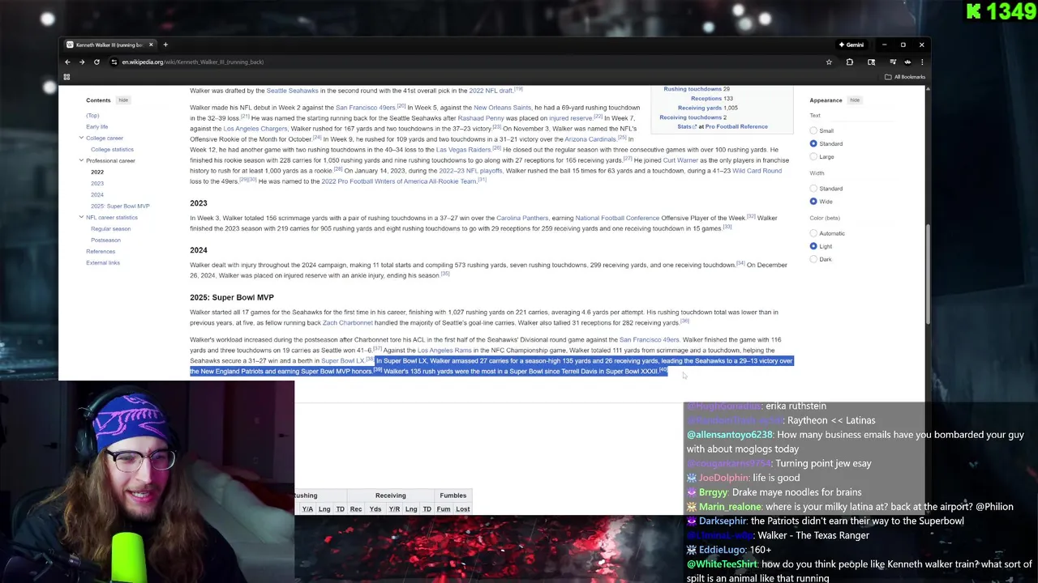1038x583 pixels.
Task: Open the Los Angeles Rams link
Action: [x=444, y=351]
